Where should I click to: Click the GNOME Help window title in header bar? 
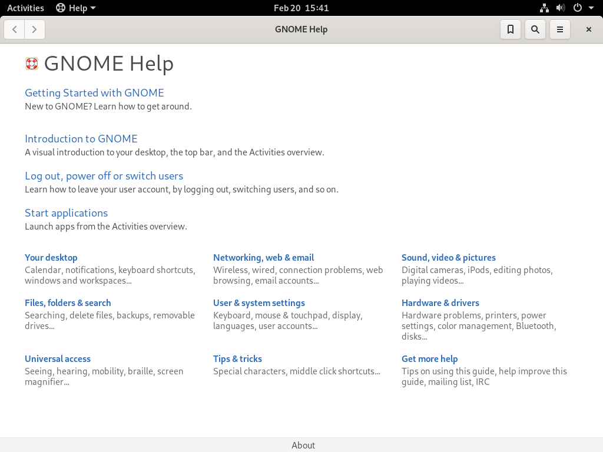[301, 29]
